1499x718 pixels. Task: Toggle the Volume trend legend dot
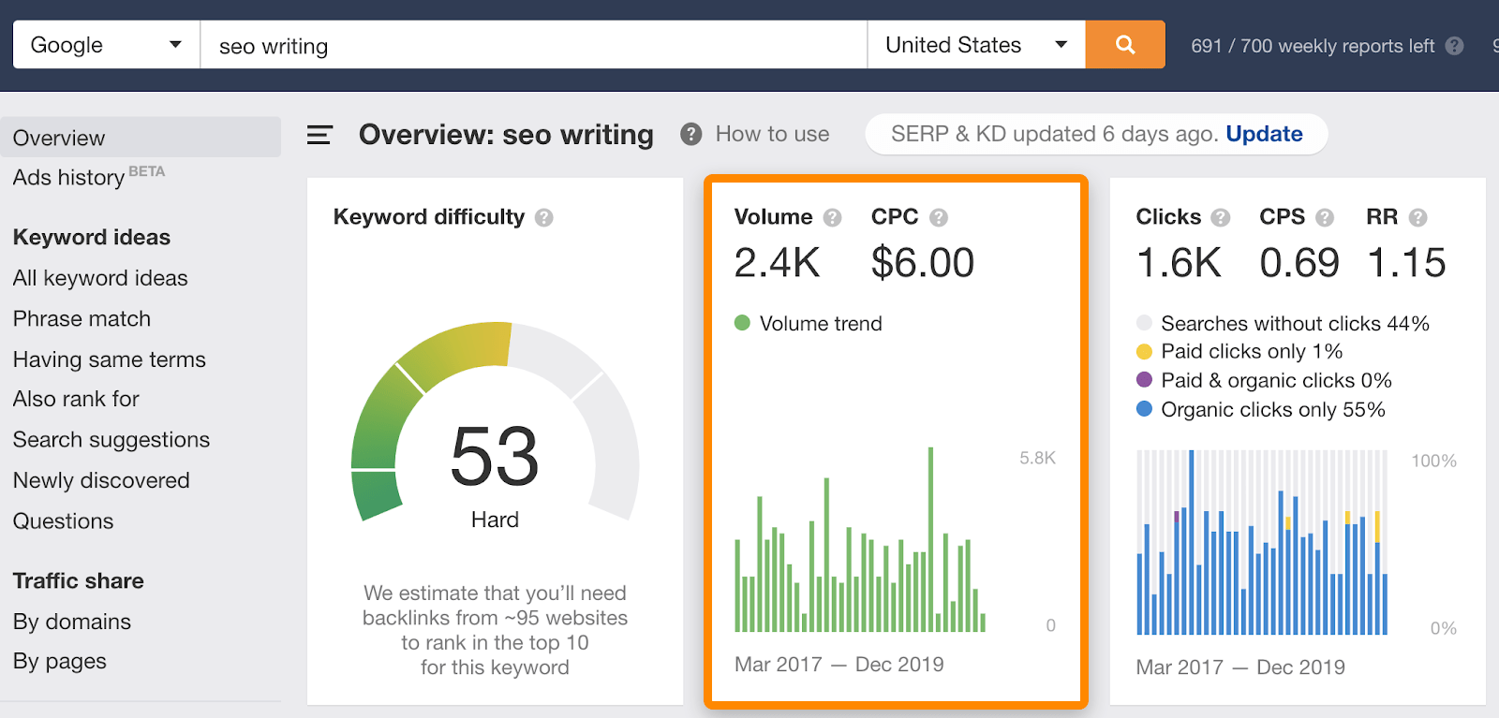pyautogui.click(x=743, y=323)
